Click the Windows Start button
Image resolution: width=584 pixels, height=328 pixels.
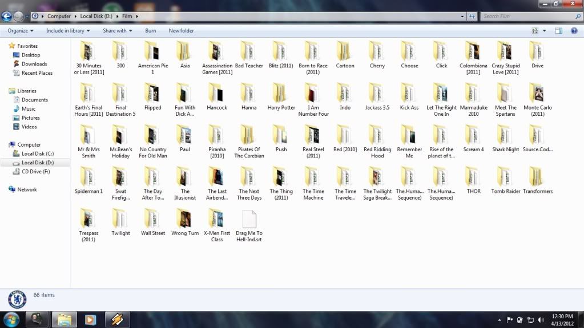11,319
